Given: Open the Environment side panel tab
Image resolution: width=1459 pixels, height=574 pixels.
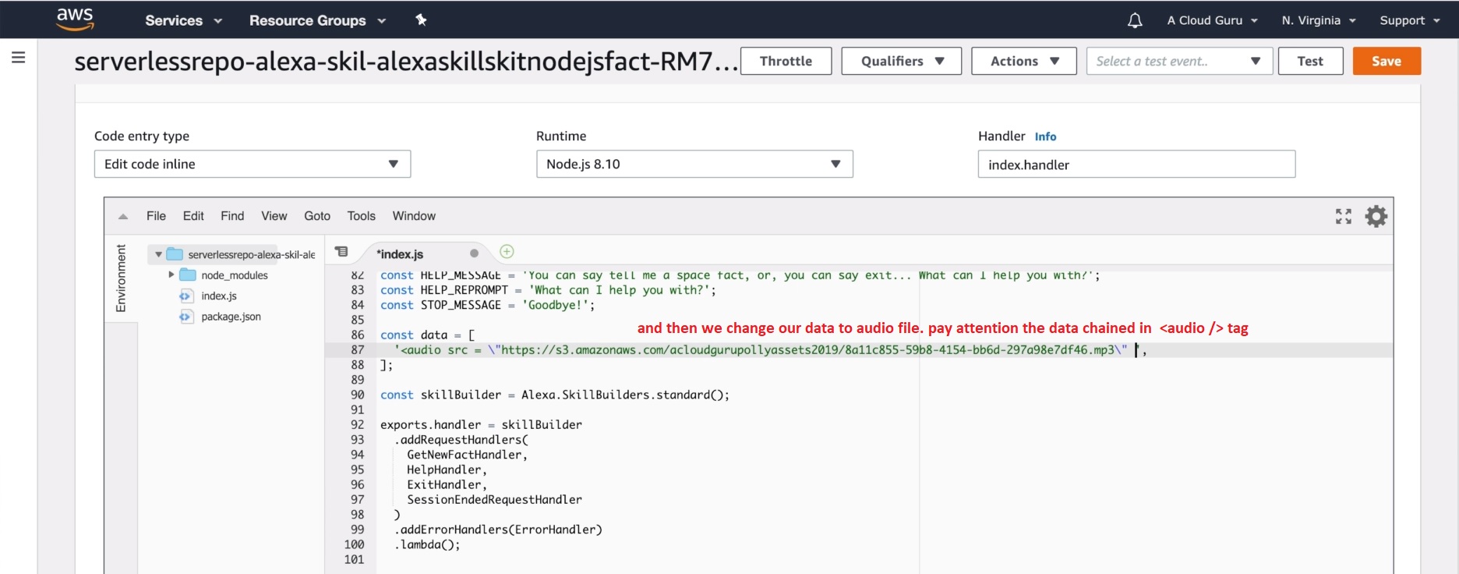Looking at the screenshot, I should point(121,278).
